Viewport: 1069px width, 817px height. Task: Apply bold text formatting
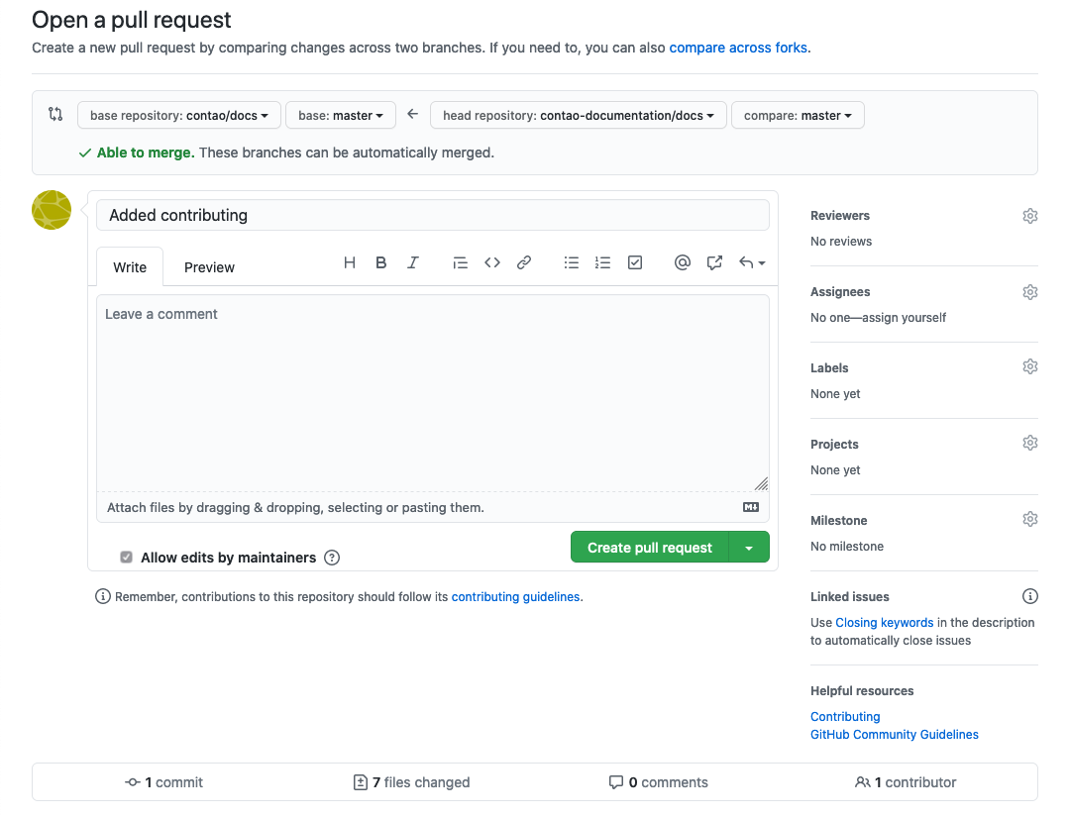coord(381,262)
